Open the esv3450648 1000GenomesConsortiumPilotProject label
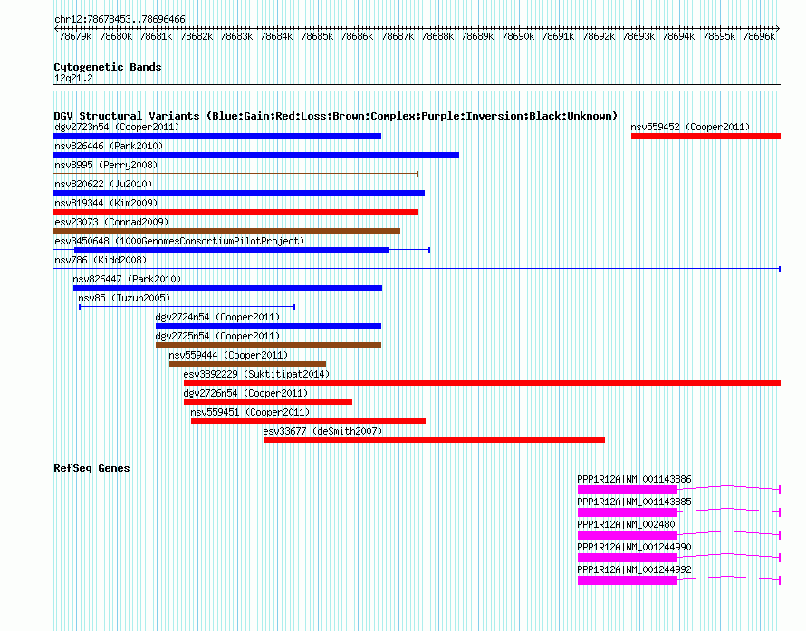This screenshot has width=806, height=631. click(179, 241)
